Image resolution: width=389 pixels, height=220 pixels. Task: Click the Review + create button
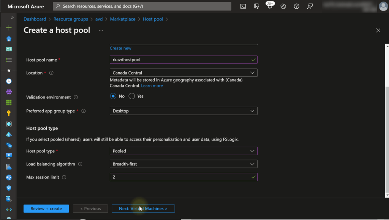click(46, 209)
